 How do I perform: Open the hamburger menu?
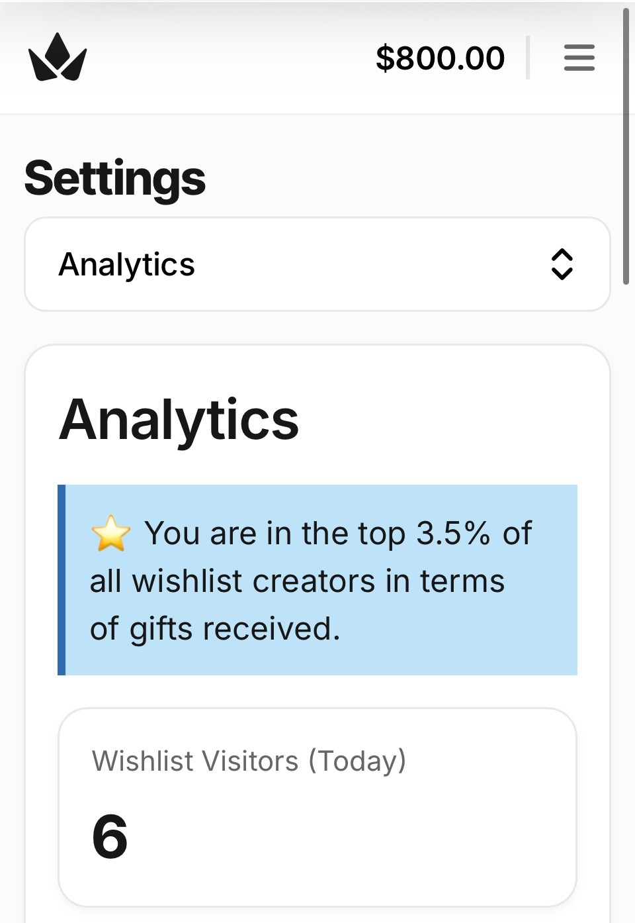point(579,58)
